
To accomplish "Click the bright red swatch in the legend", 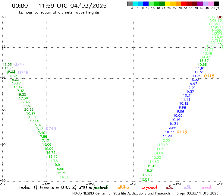I will click(x=184, y=4).
